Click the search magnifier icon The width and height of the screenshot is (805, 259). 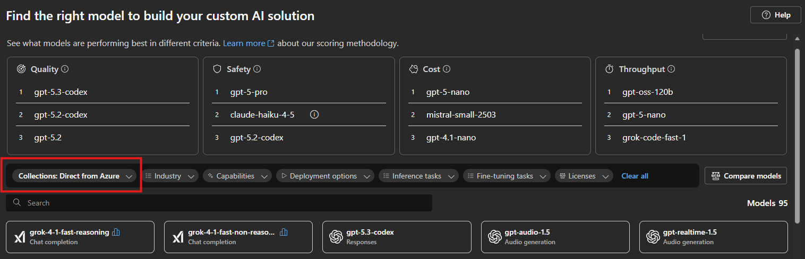(18, 203)
